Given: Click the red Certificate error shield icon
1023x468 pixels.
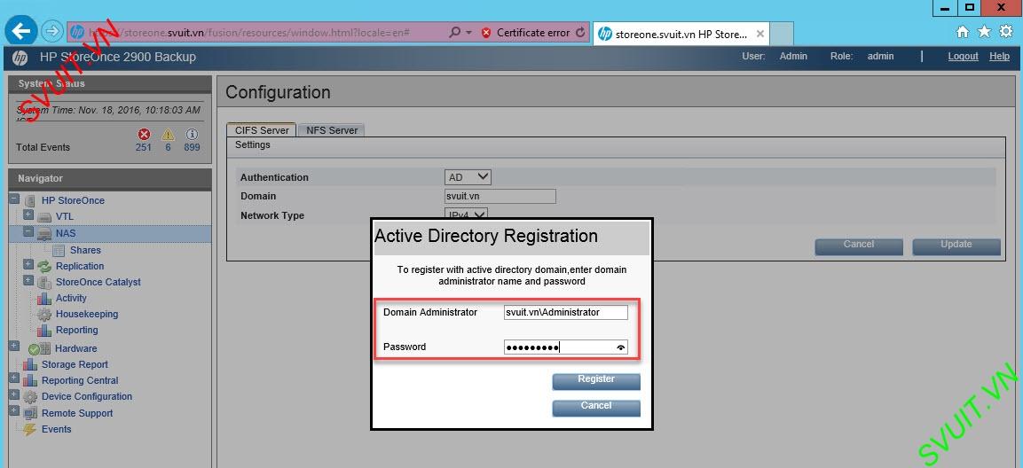Looking at the screenshot, I should (x=486, y=33).
